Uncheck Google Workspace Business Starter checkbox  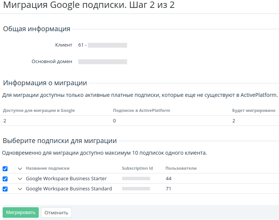coord(5,179)
